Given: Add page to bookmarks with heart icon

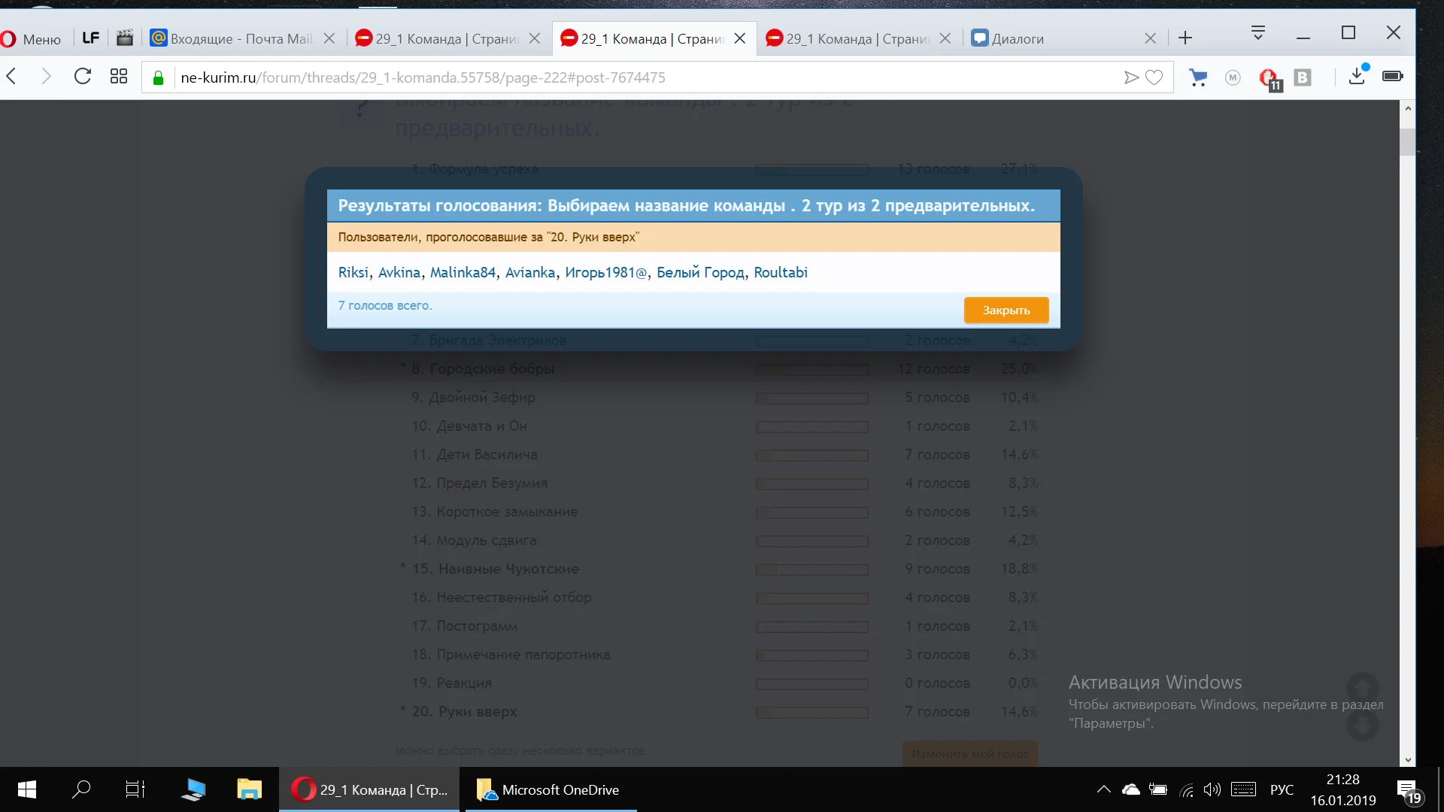Looking at the screenshot, I should [1154, 77].
